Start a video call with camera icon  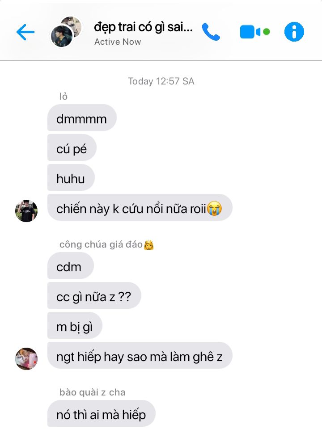click(254, 32)
